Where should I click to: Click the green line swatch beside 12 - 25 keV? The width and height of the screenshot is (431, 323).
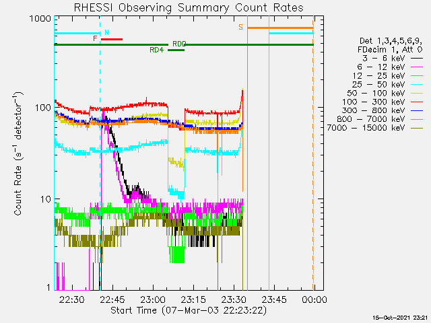[417, 76]
